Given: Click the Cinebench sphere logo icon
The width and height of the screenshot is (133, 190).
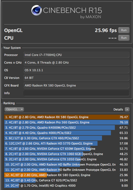Looking at the screenshot, I should tap(36, 10).
